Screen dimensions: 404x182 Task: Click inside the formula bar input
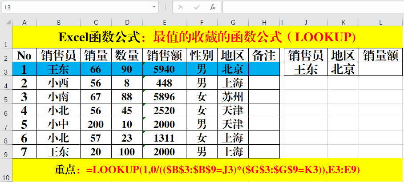point(313,7)
